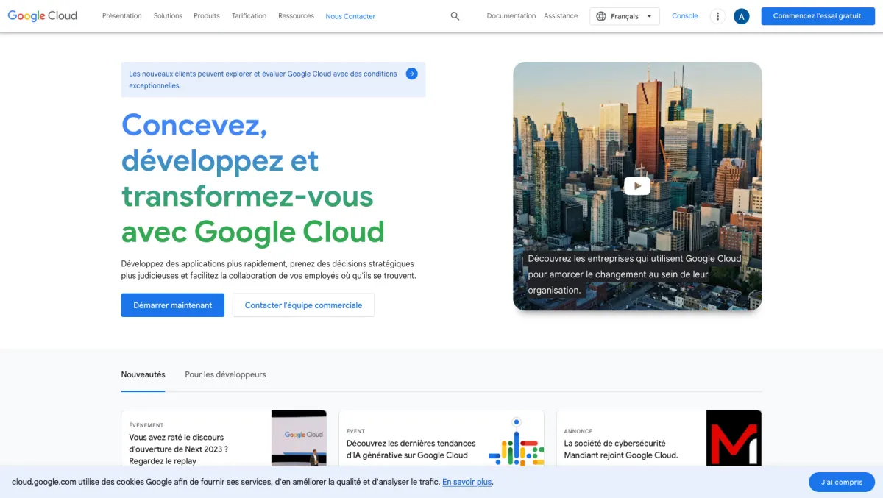Open the Produits menu
The height and width of the screenshot is (498, 883).
tap(207, 16)
